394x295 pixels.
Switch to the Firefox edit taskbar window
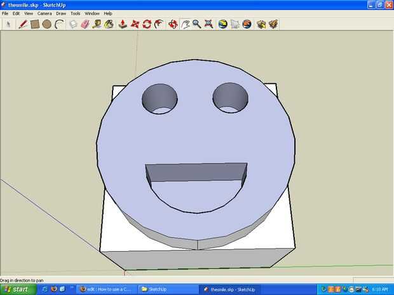coord(106,289)
